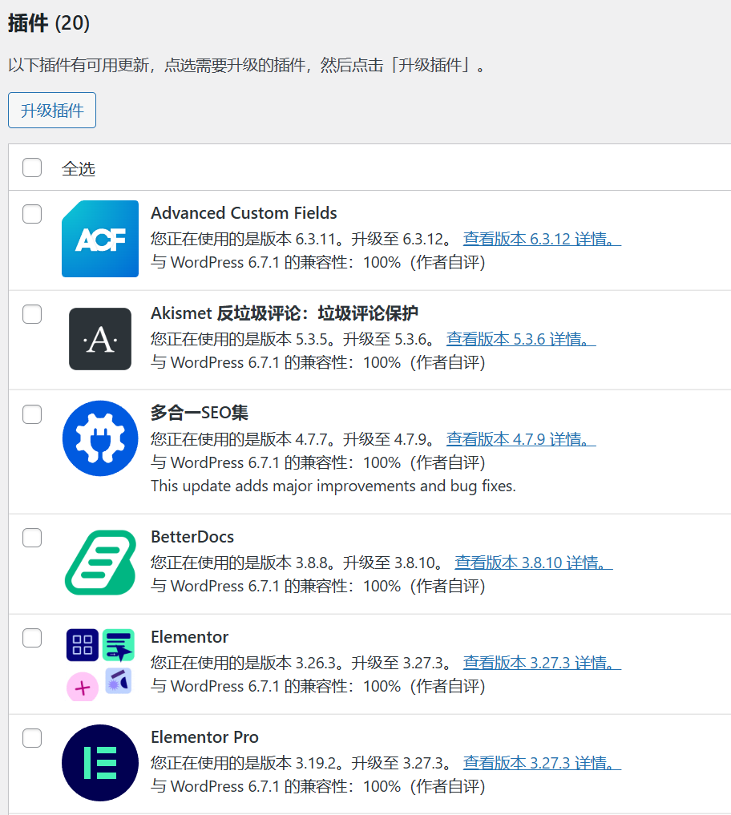Click the Elementor plugin icon group
This screenshot has height=815, width=731.
[x=99, y=661]
